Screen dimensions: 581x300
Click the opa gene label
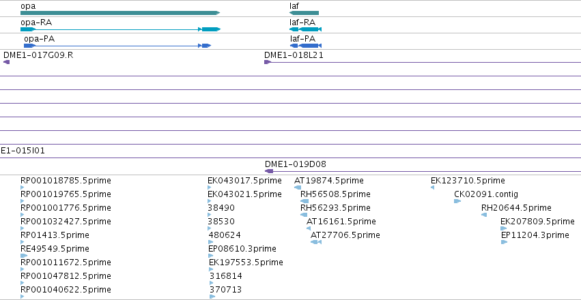pyautogui.click(x=28, y=7)
